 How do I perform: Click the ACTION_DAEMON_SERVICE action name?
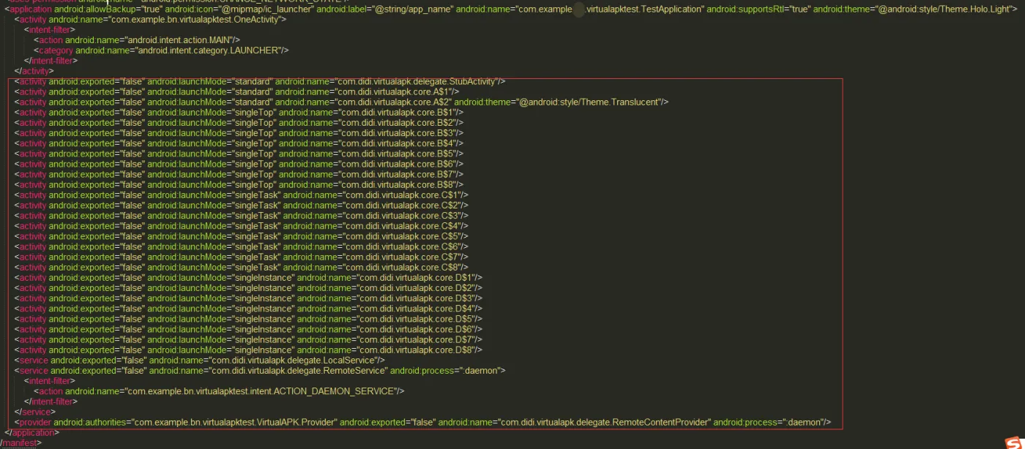tap(262, 391)
